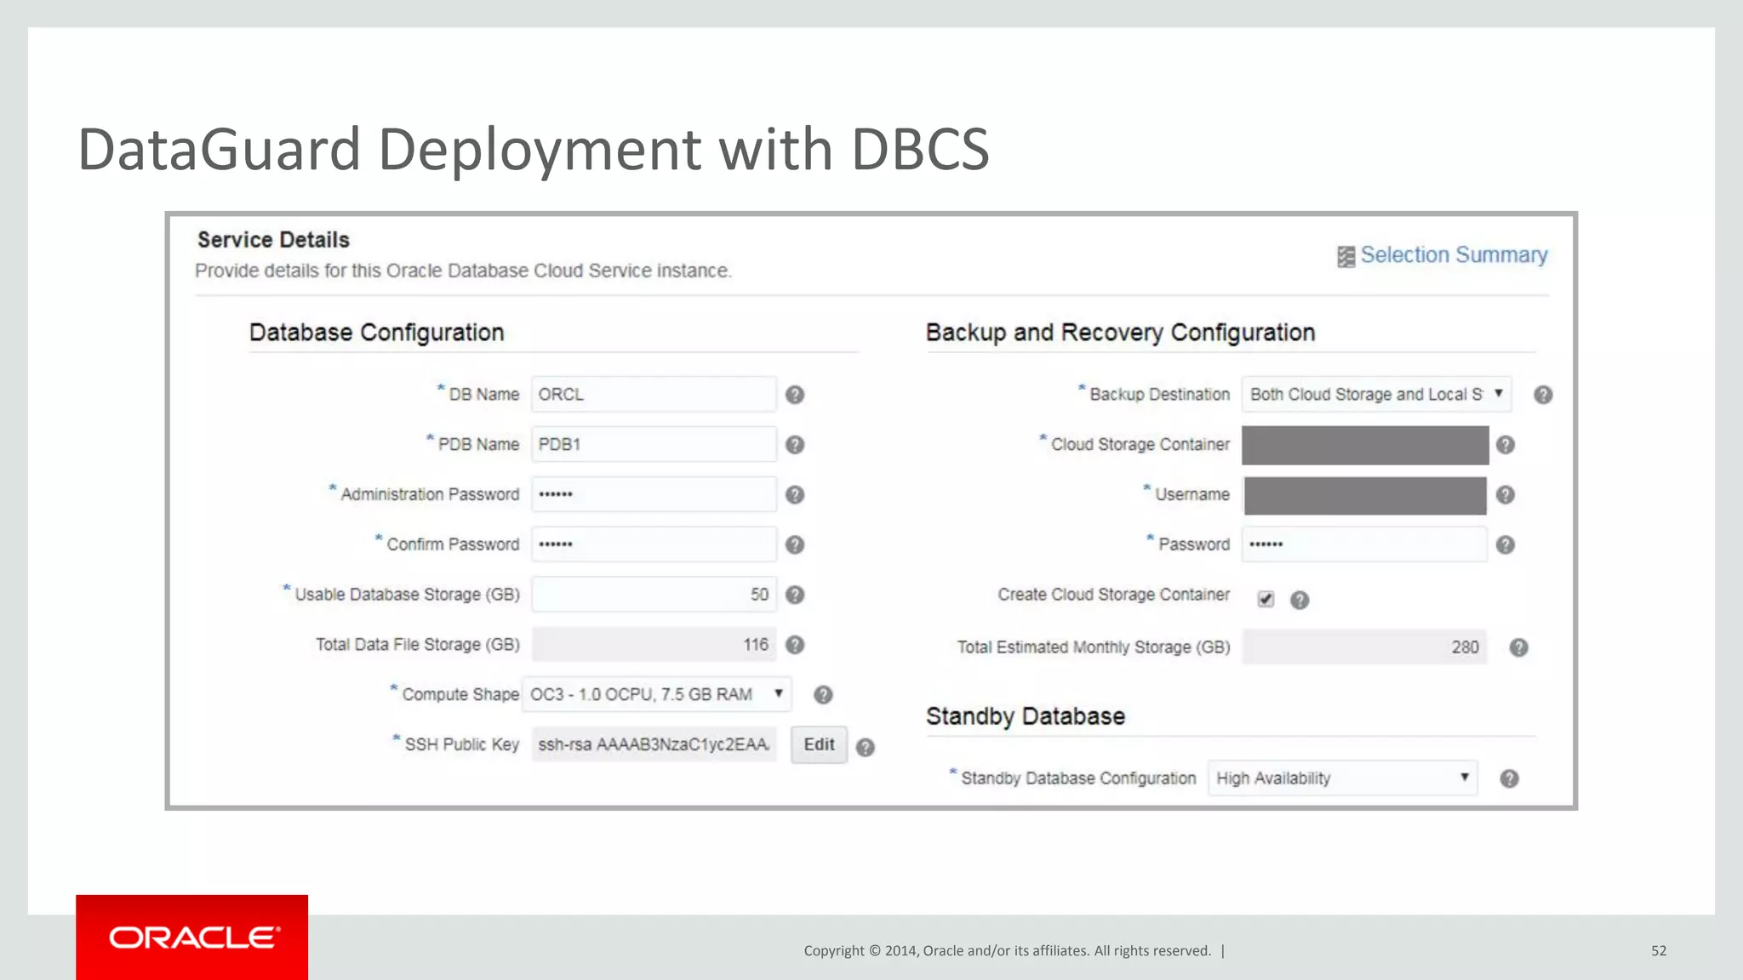Screen dimensions: 1743x980
Task: Click the PDB Name field containing PDB1
Action: click(654, 445)
